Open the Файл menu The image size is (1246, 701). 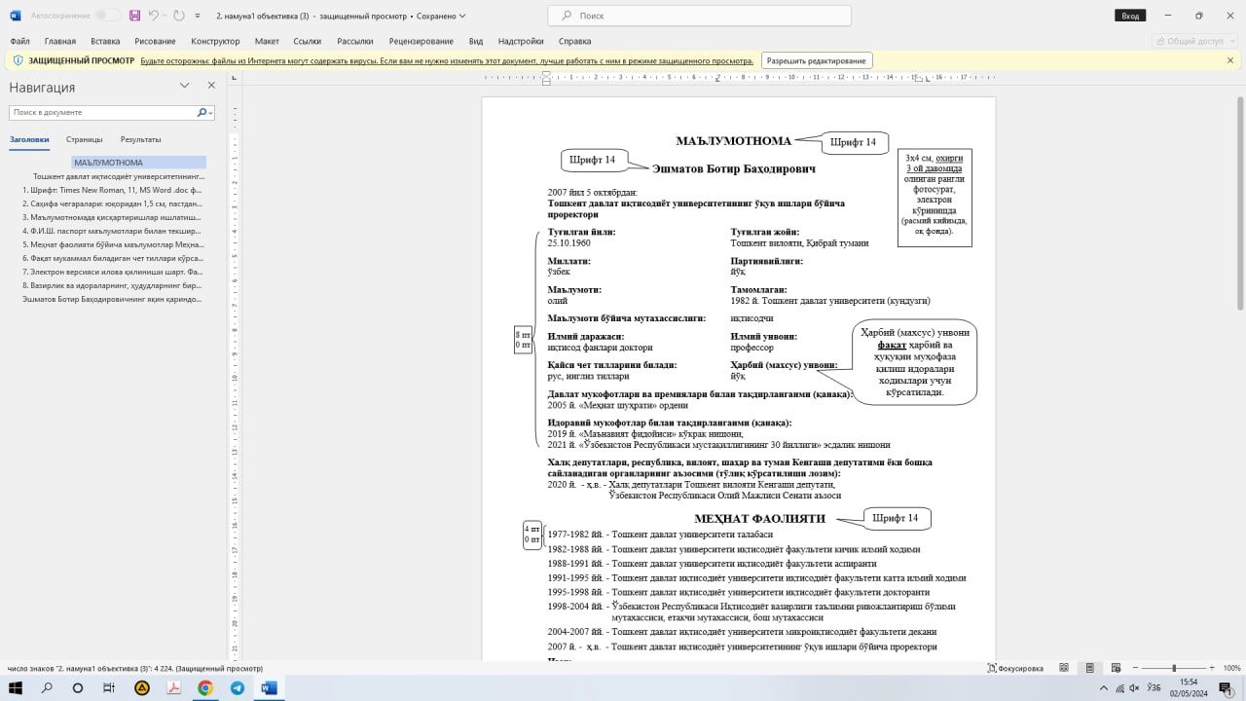(x=19, y=41)
